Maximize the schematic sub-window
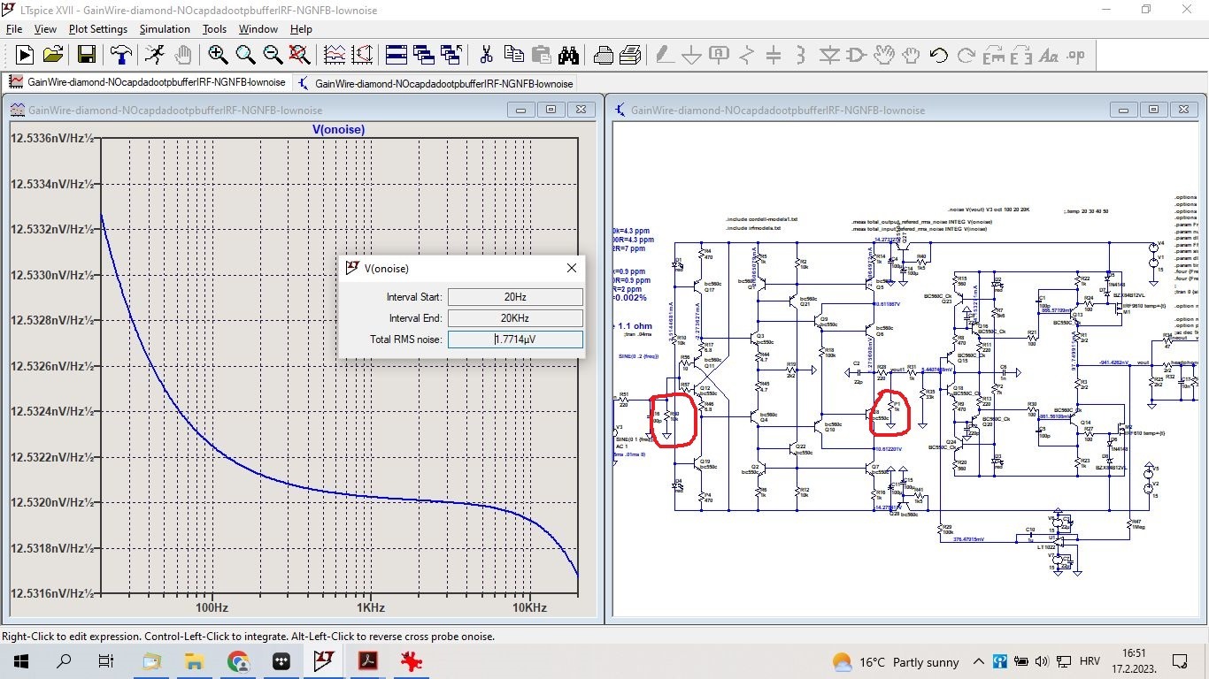 (1152, 110)
